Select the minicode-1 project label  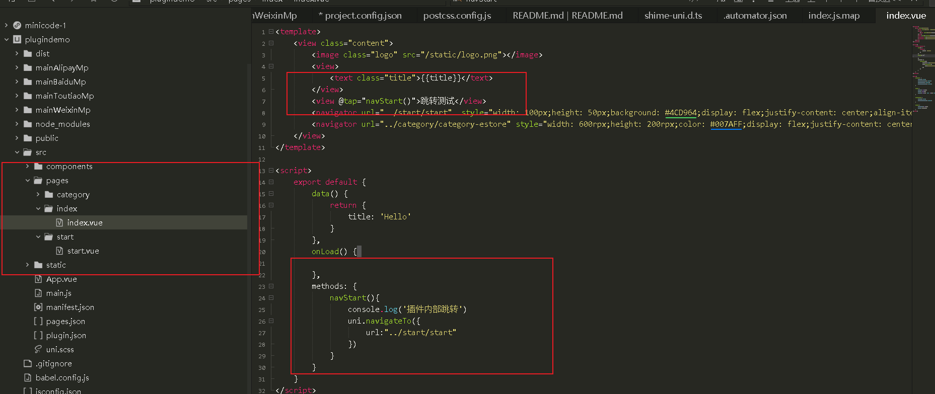[x=45, y=25]
